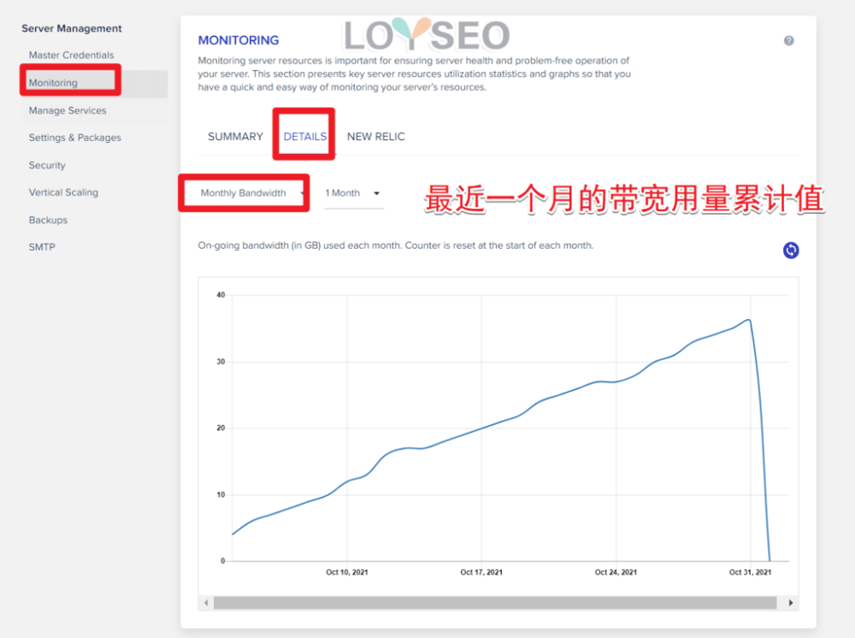Open the Backups section
This screenshot has height=638, width=855.
click(48, 221)
